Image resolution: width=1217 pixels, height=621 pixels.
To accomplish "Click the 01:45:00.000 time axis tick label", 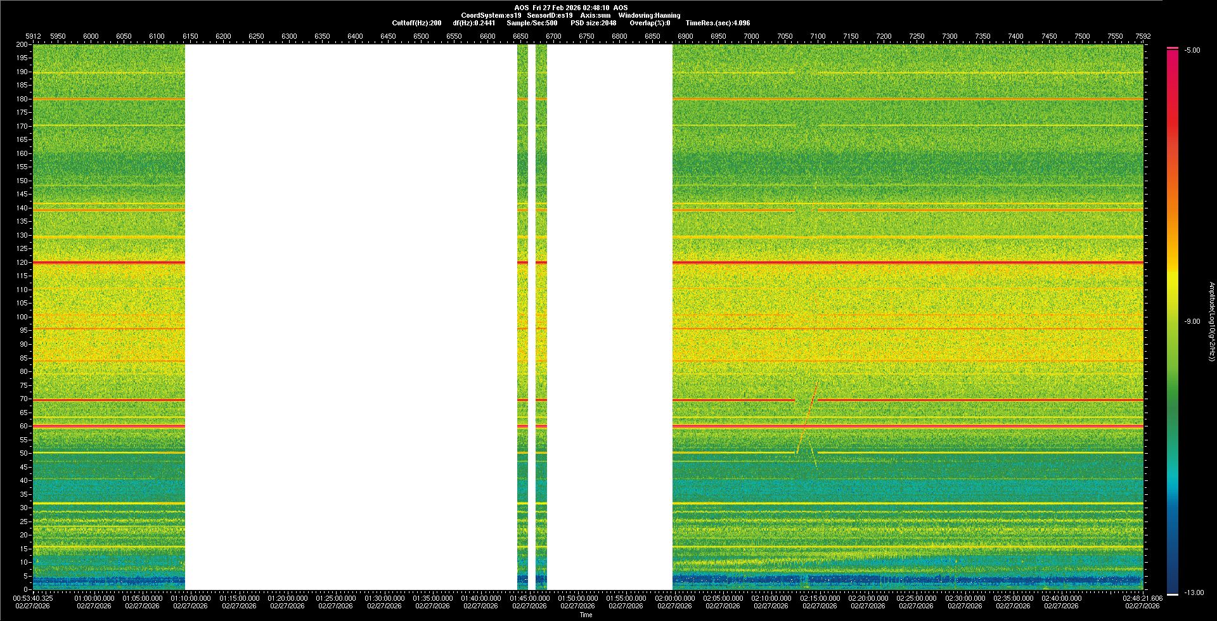I will click(x=529, y=598).
